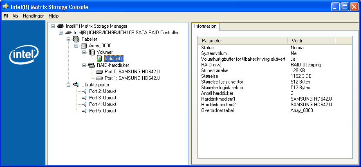
Task: Click the Harddiskmedlem2 parameter row
Action: click(275, 105)
